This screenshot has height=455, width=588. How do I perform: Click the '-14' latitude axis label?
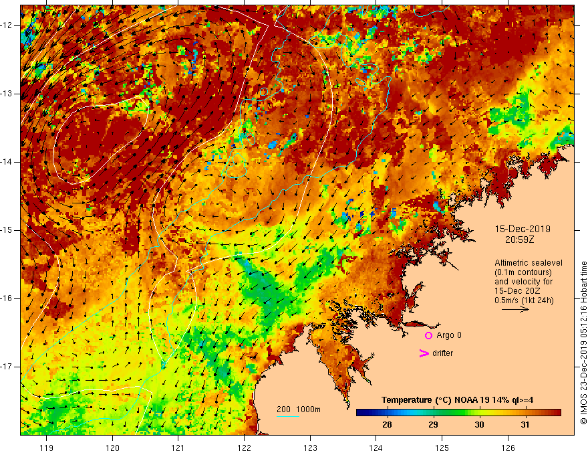7,162
